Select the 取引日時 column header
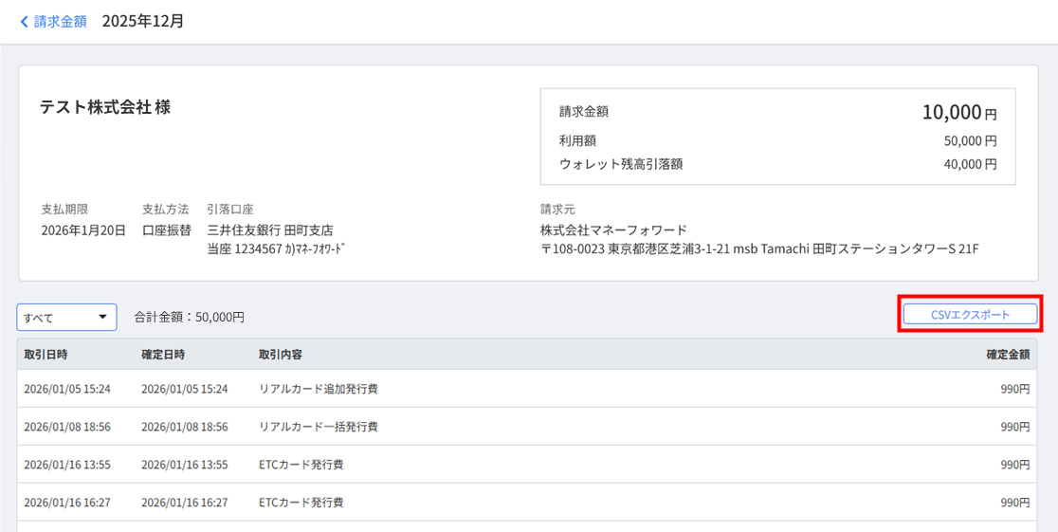The width and height of the screenshot is (1058, 532). point(46,355)
